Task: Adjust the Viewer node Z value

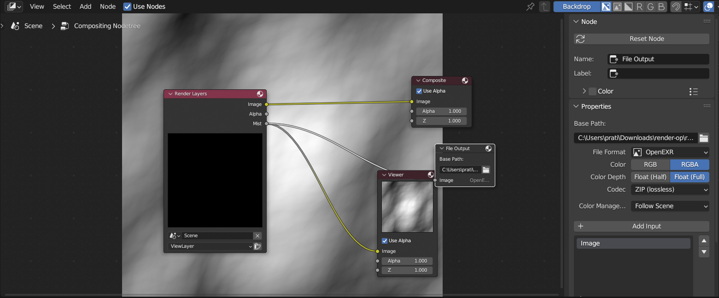Action: point(407,270)
